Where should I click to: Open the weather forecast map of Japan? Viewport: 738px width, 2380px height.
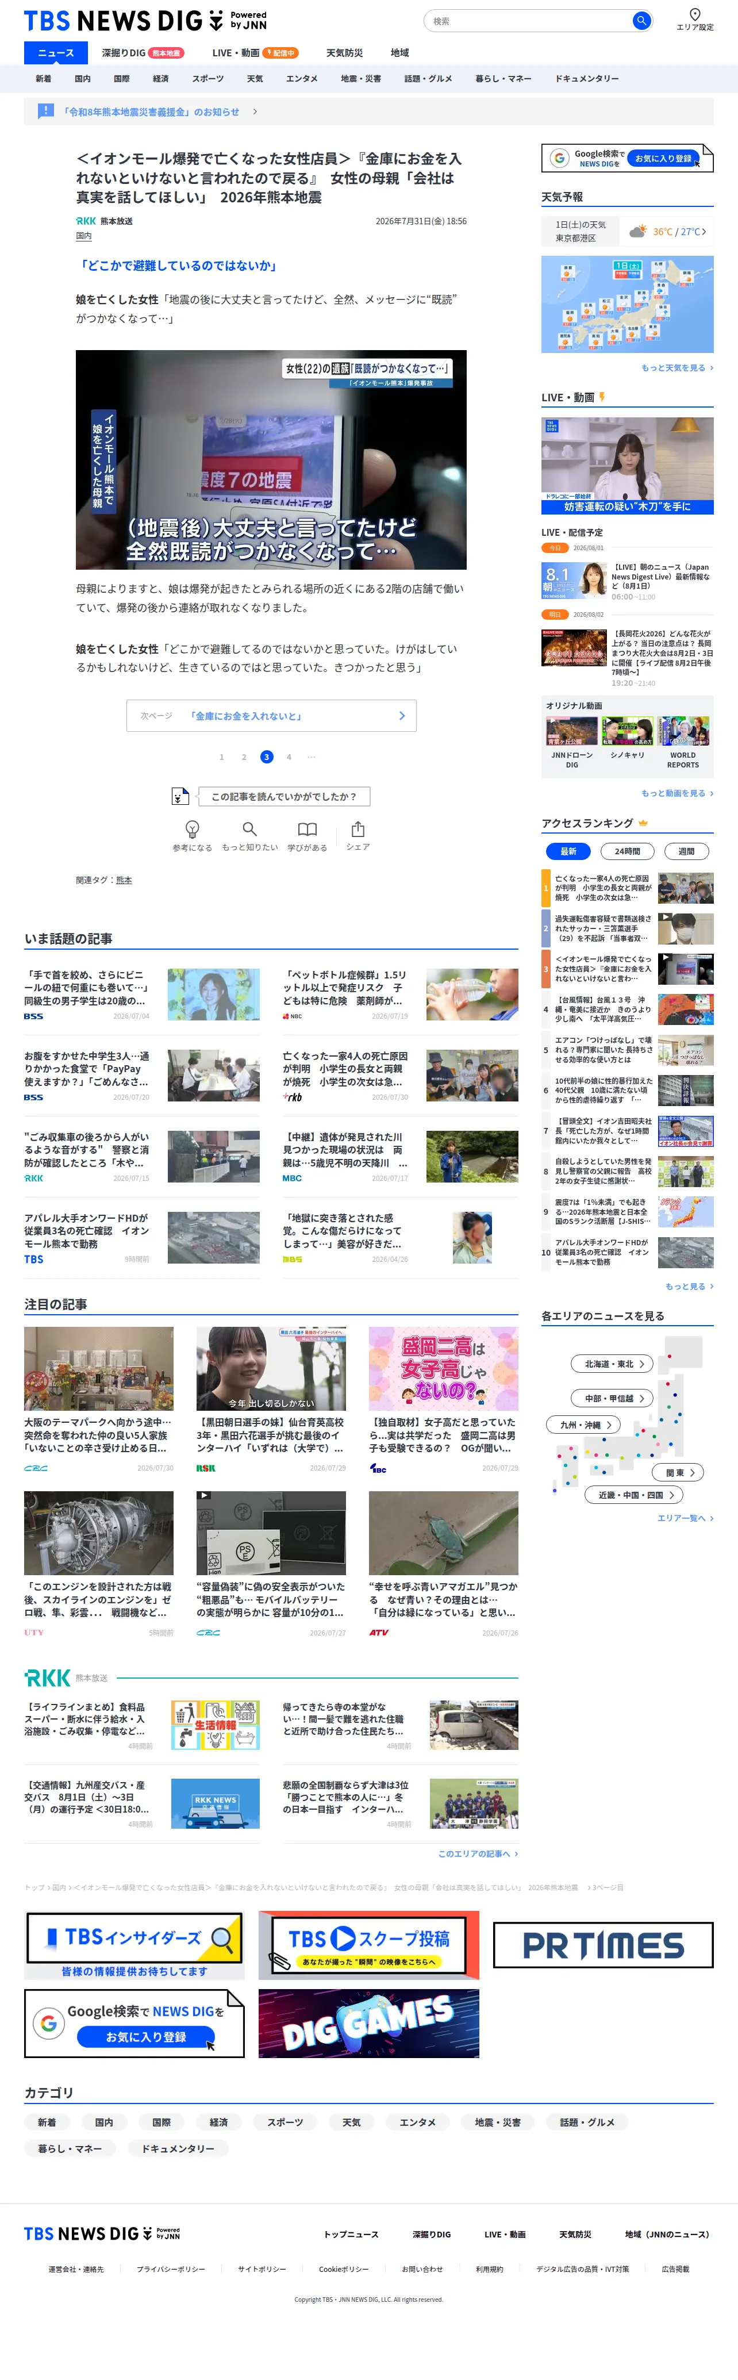(627, 304)
